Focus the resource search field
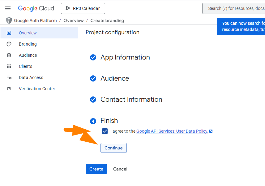Viewport: 265px width, 186px height. [235, 8]
